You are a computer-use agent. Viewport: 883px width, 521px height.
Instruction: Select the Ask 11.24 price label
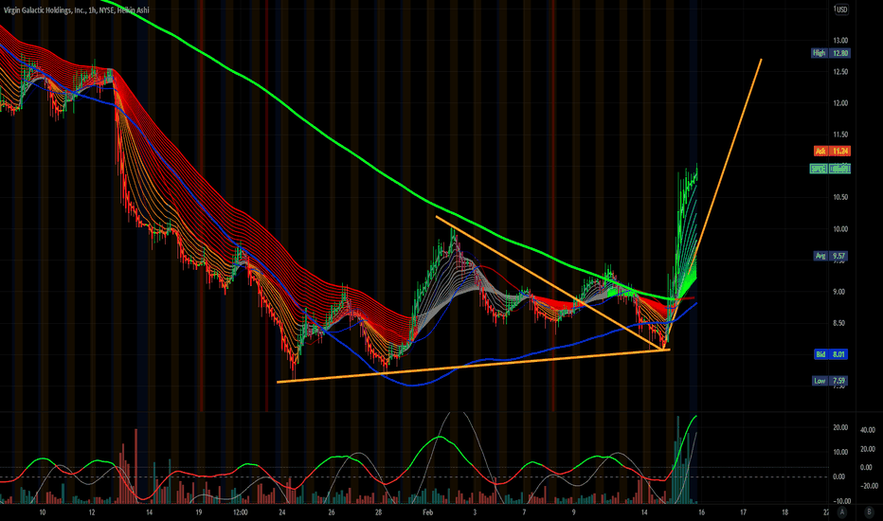click(x=832, y=151)
